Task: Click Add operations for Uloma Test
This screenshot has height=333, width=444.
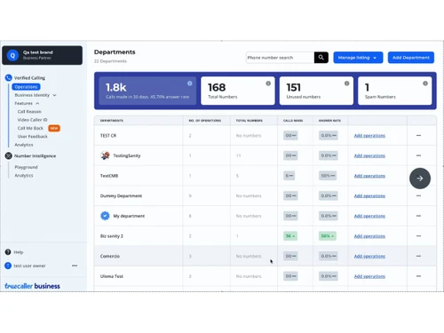Action: 369,276
